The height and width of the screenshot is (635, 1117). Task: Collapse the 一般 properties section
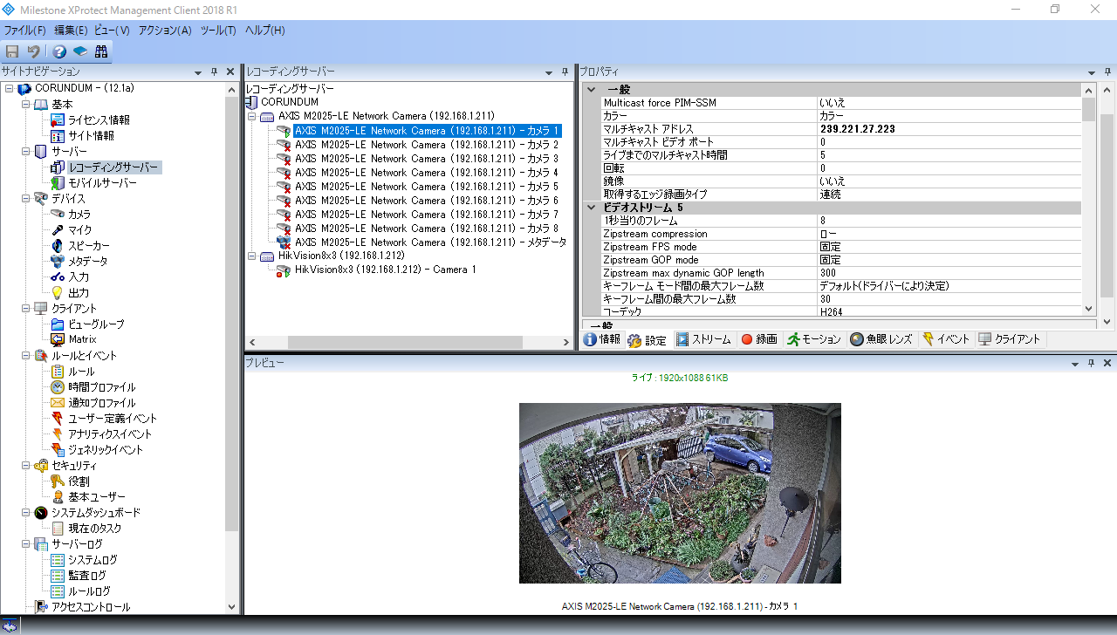[x=591, y=89]
